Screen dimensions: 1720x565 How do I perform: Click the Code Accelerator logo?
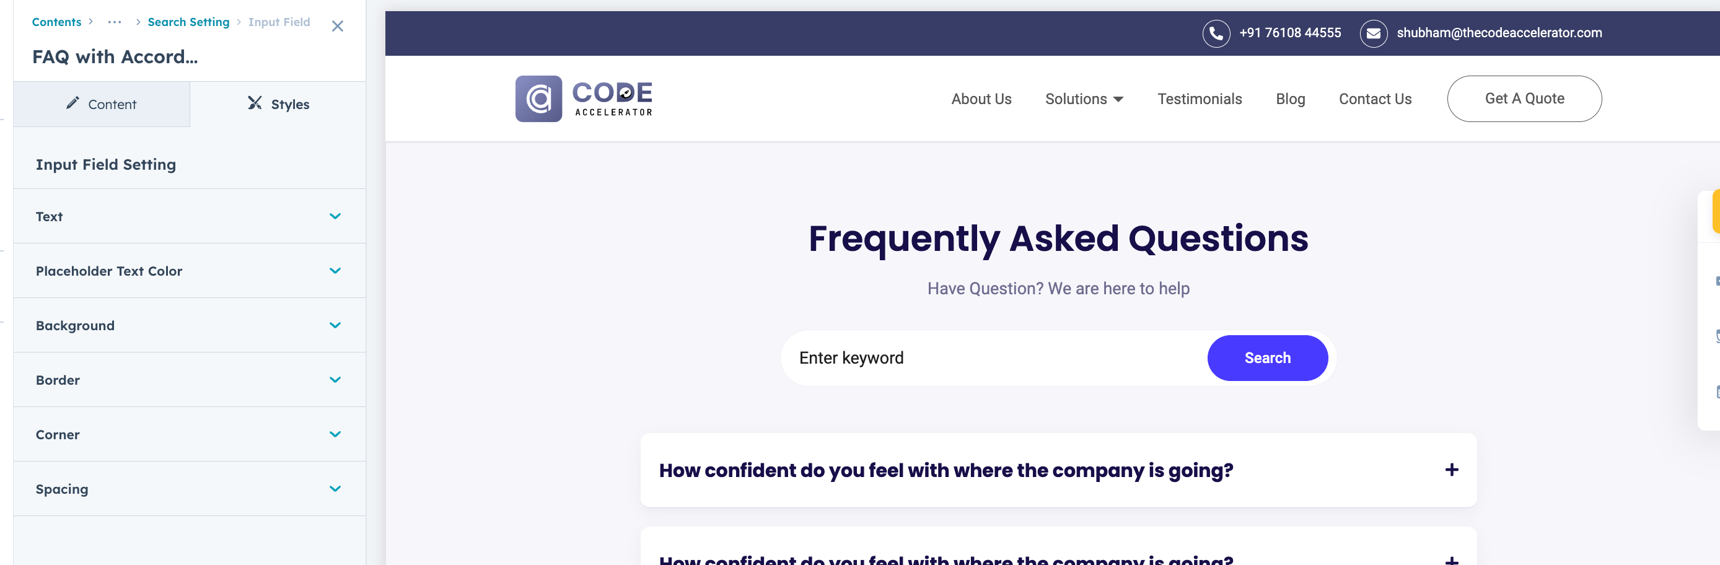[x=584, y=99]
